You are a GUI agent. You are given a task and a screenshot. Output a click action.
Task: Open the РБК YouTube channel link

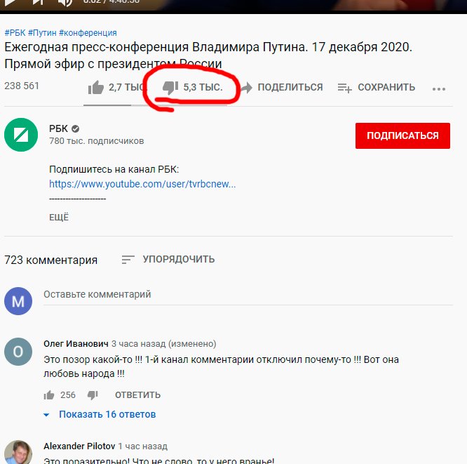tap(142, 184)
